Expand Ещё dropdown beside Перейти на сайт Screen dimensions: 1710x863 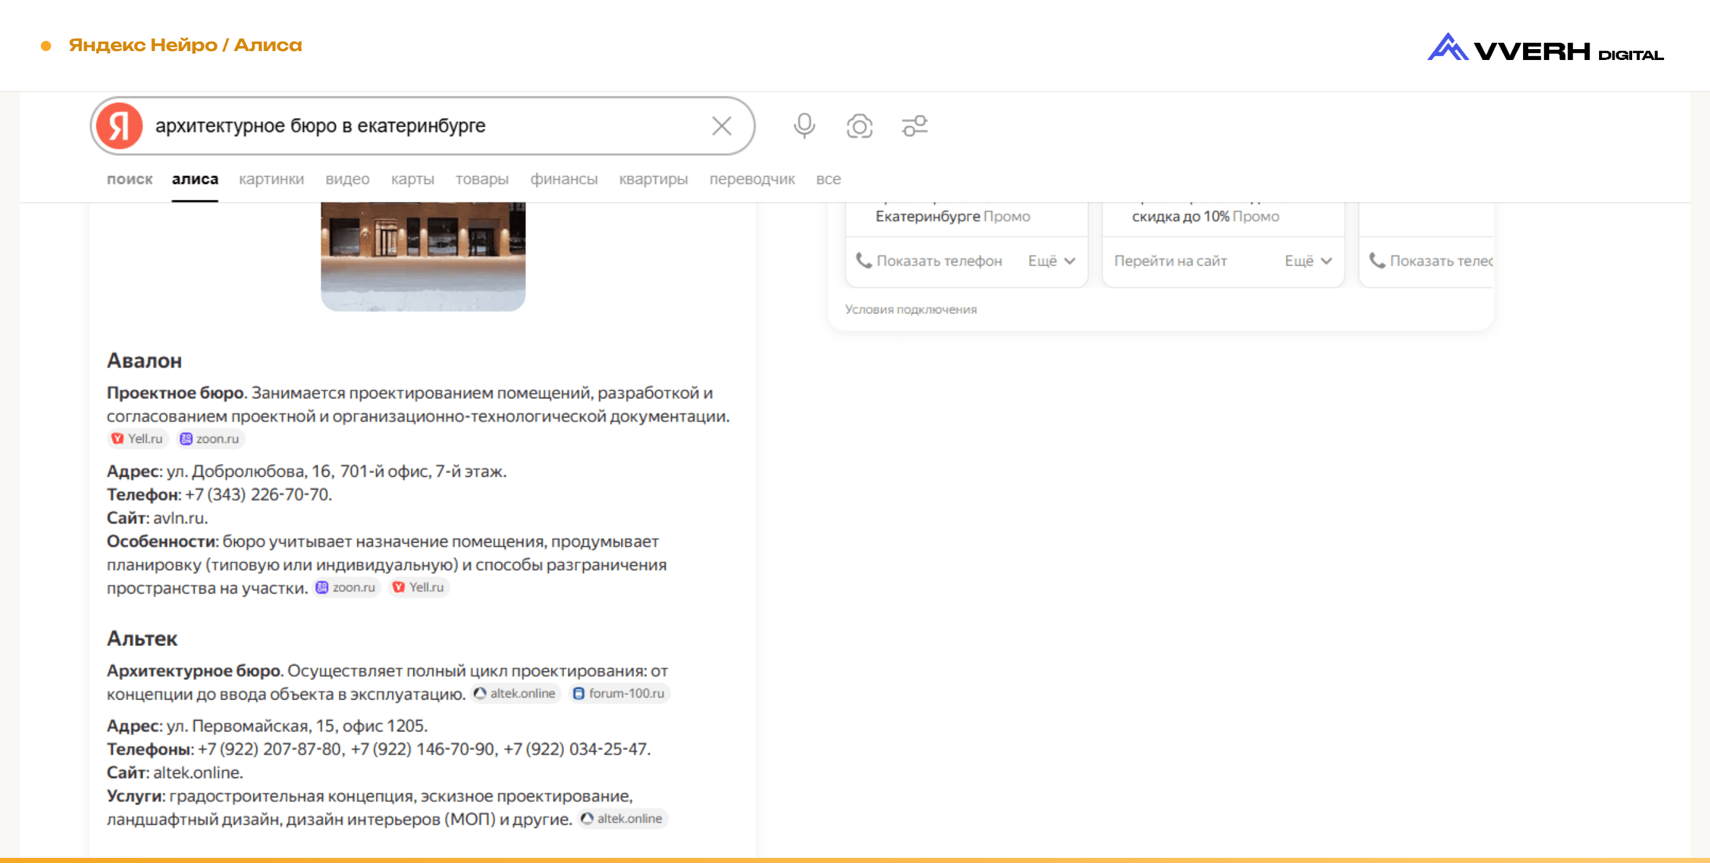coord(1307,261)
